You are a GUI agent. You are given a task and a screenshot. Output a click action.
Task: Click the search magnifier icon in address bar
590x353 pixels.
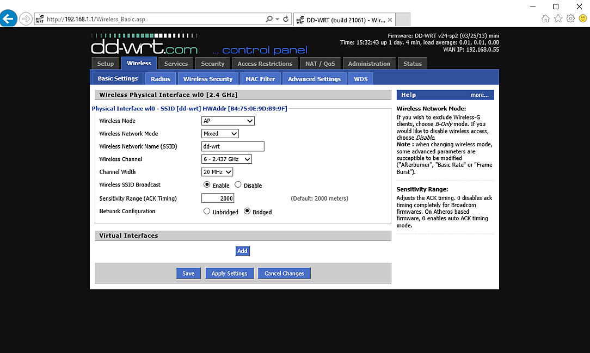coord(269,19)
